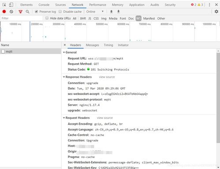Enable Disable cache checkbox
Image resolution: width=220 pixels, height=169 pixels.
(x=60, y=11)
